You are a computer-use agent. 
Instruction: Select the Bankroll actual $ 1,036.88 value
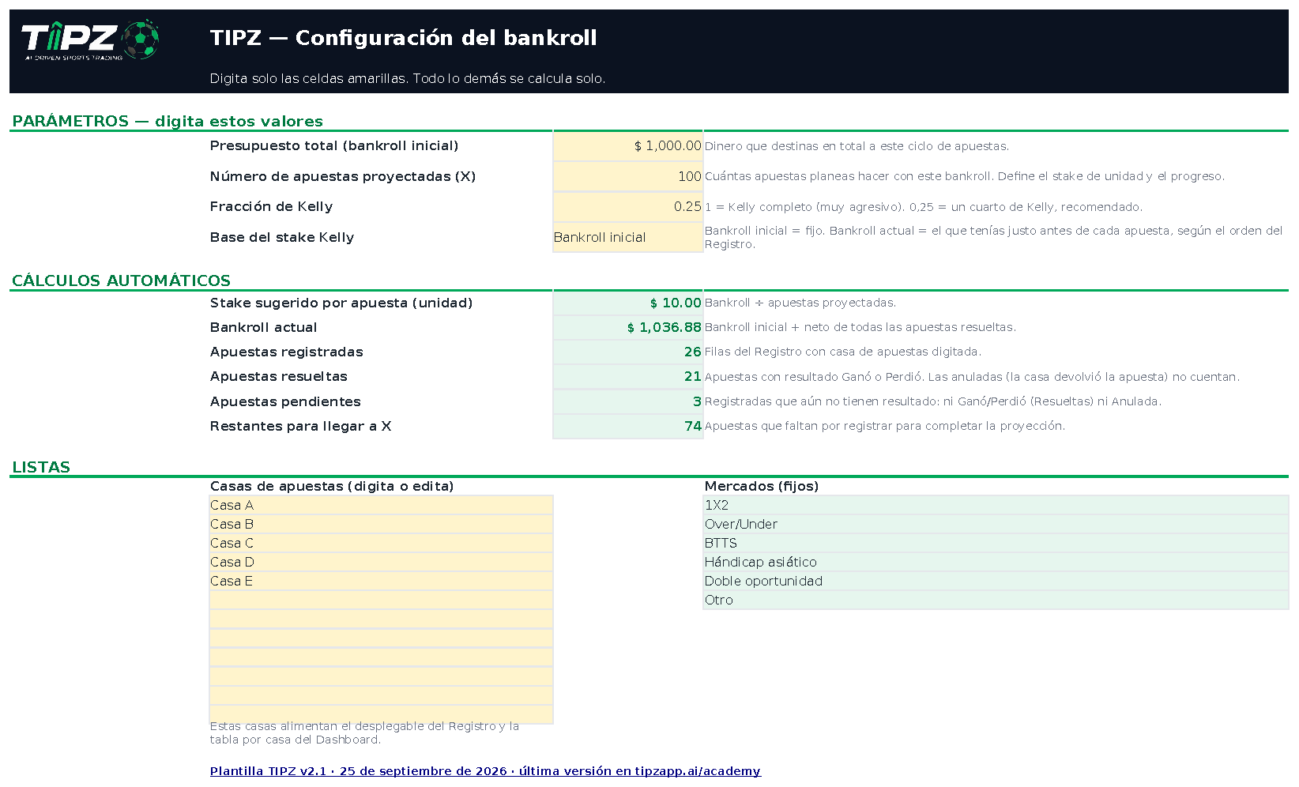click(628, 327)
